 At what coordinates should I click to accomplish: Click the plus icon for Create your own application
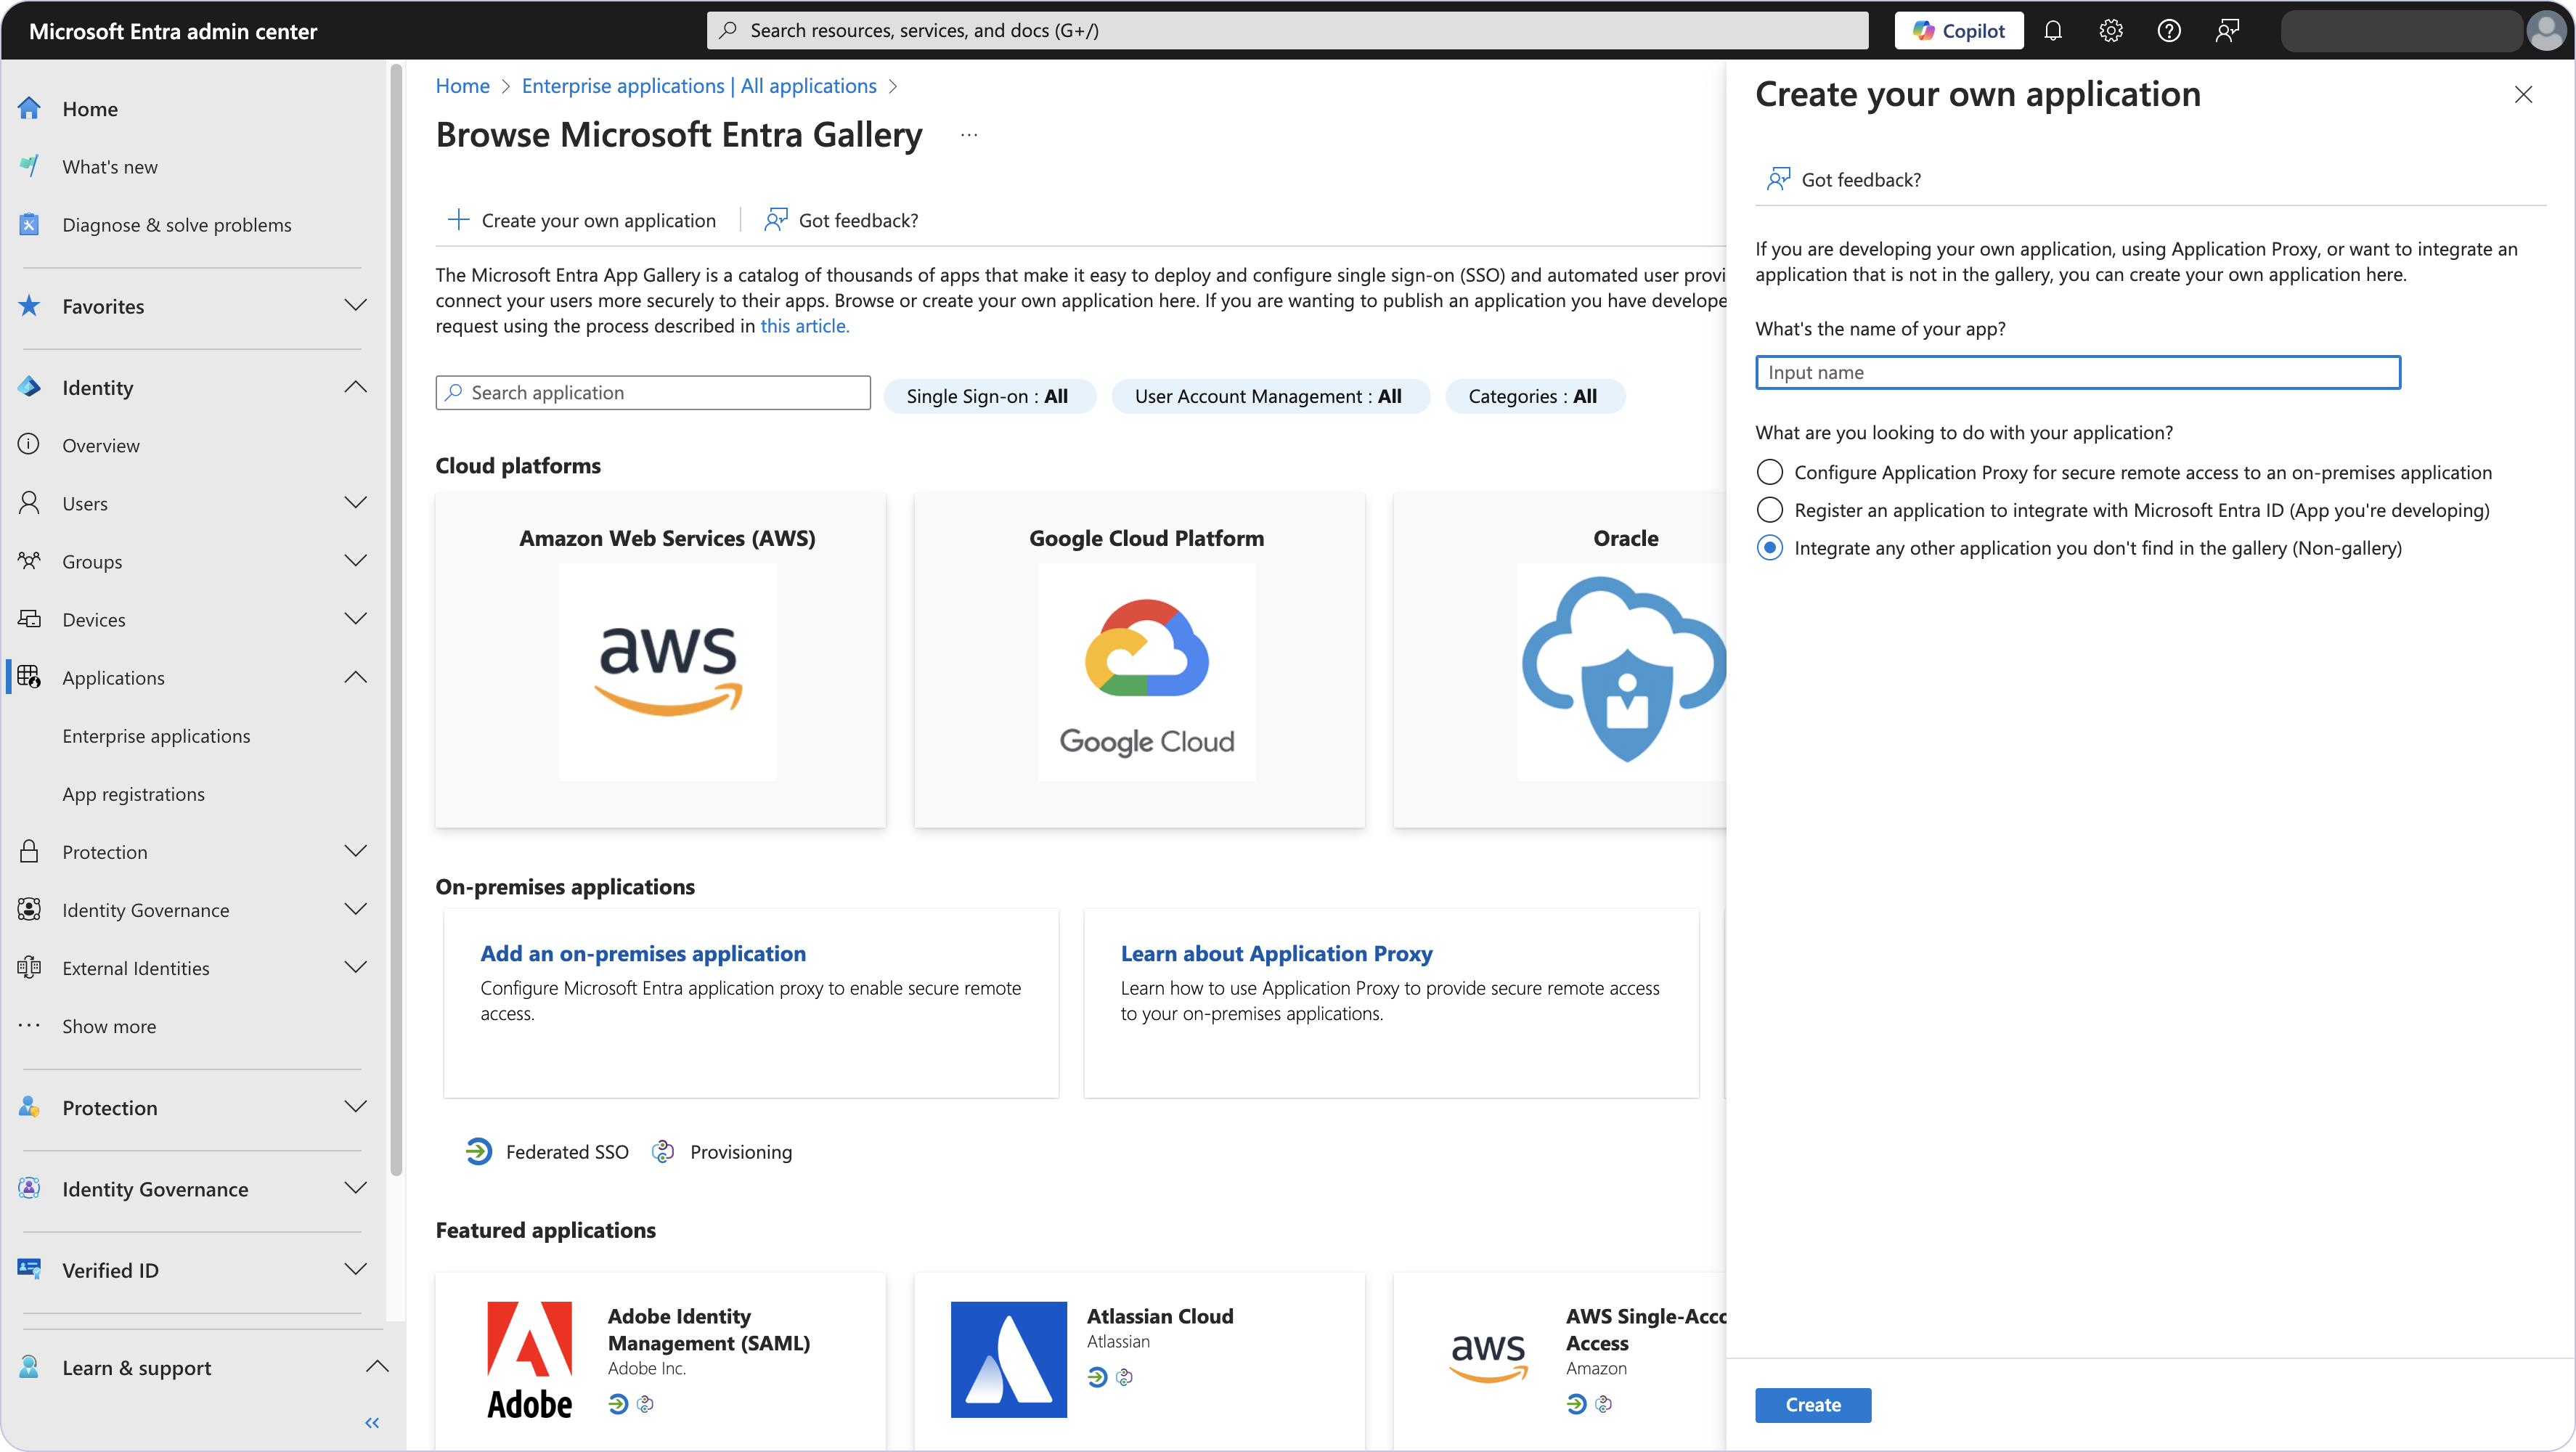click(x=458, y=220)
